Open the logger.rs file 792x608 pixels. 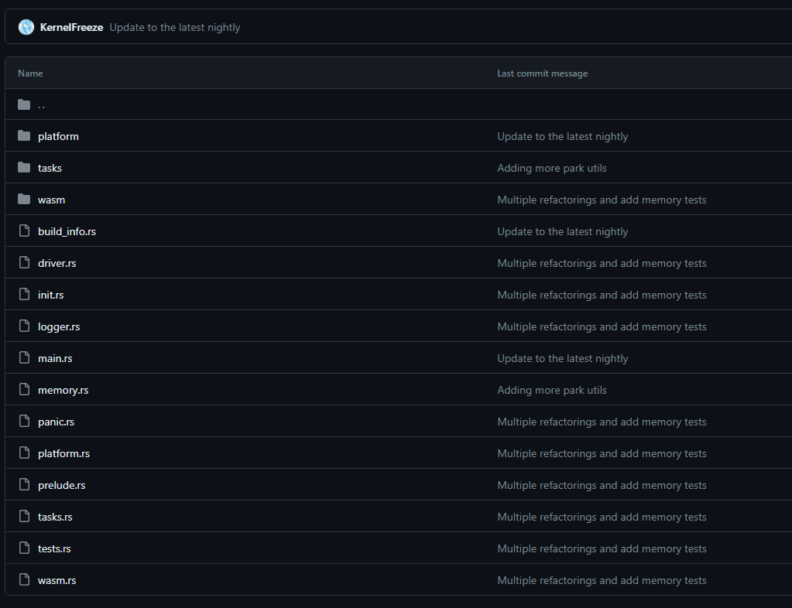[x=59, y=326]
